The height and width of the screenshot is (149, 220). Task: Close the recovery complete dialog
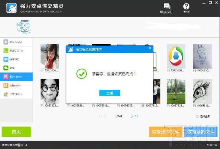[150, 48]
